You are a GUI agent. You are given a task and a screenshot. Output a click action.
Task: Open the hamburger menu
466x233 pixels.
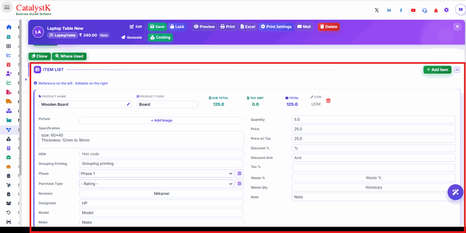[7, 7]
